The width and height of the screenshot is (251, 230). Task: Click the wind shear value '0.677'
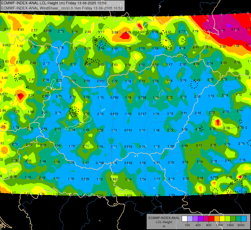[x=4, y=94]
